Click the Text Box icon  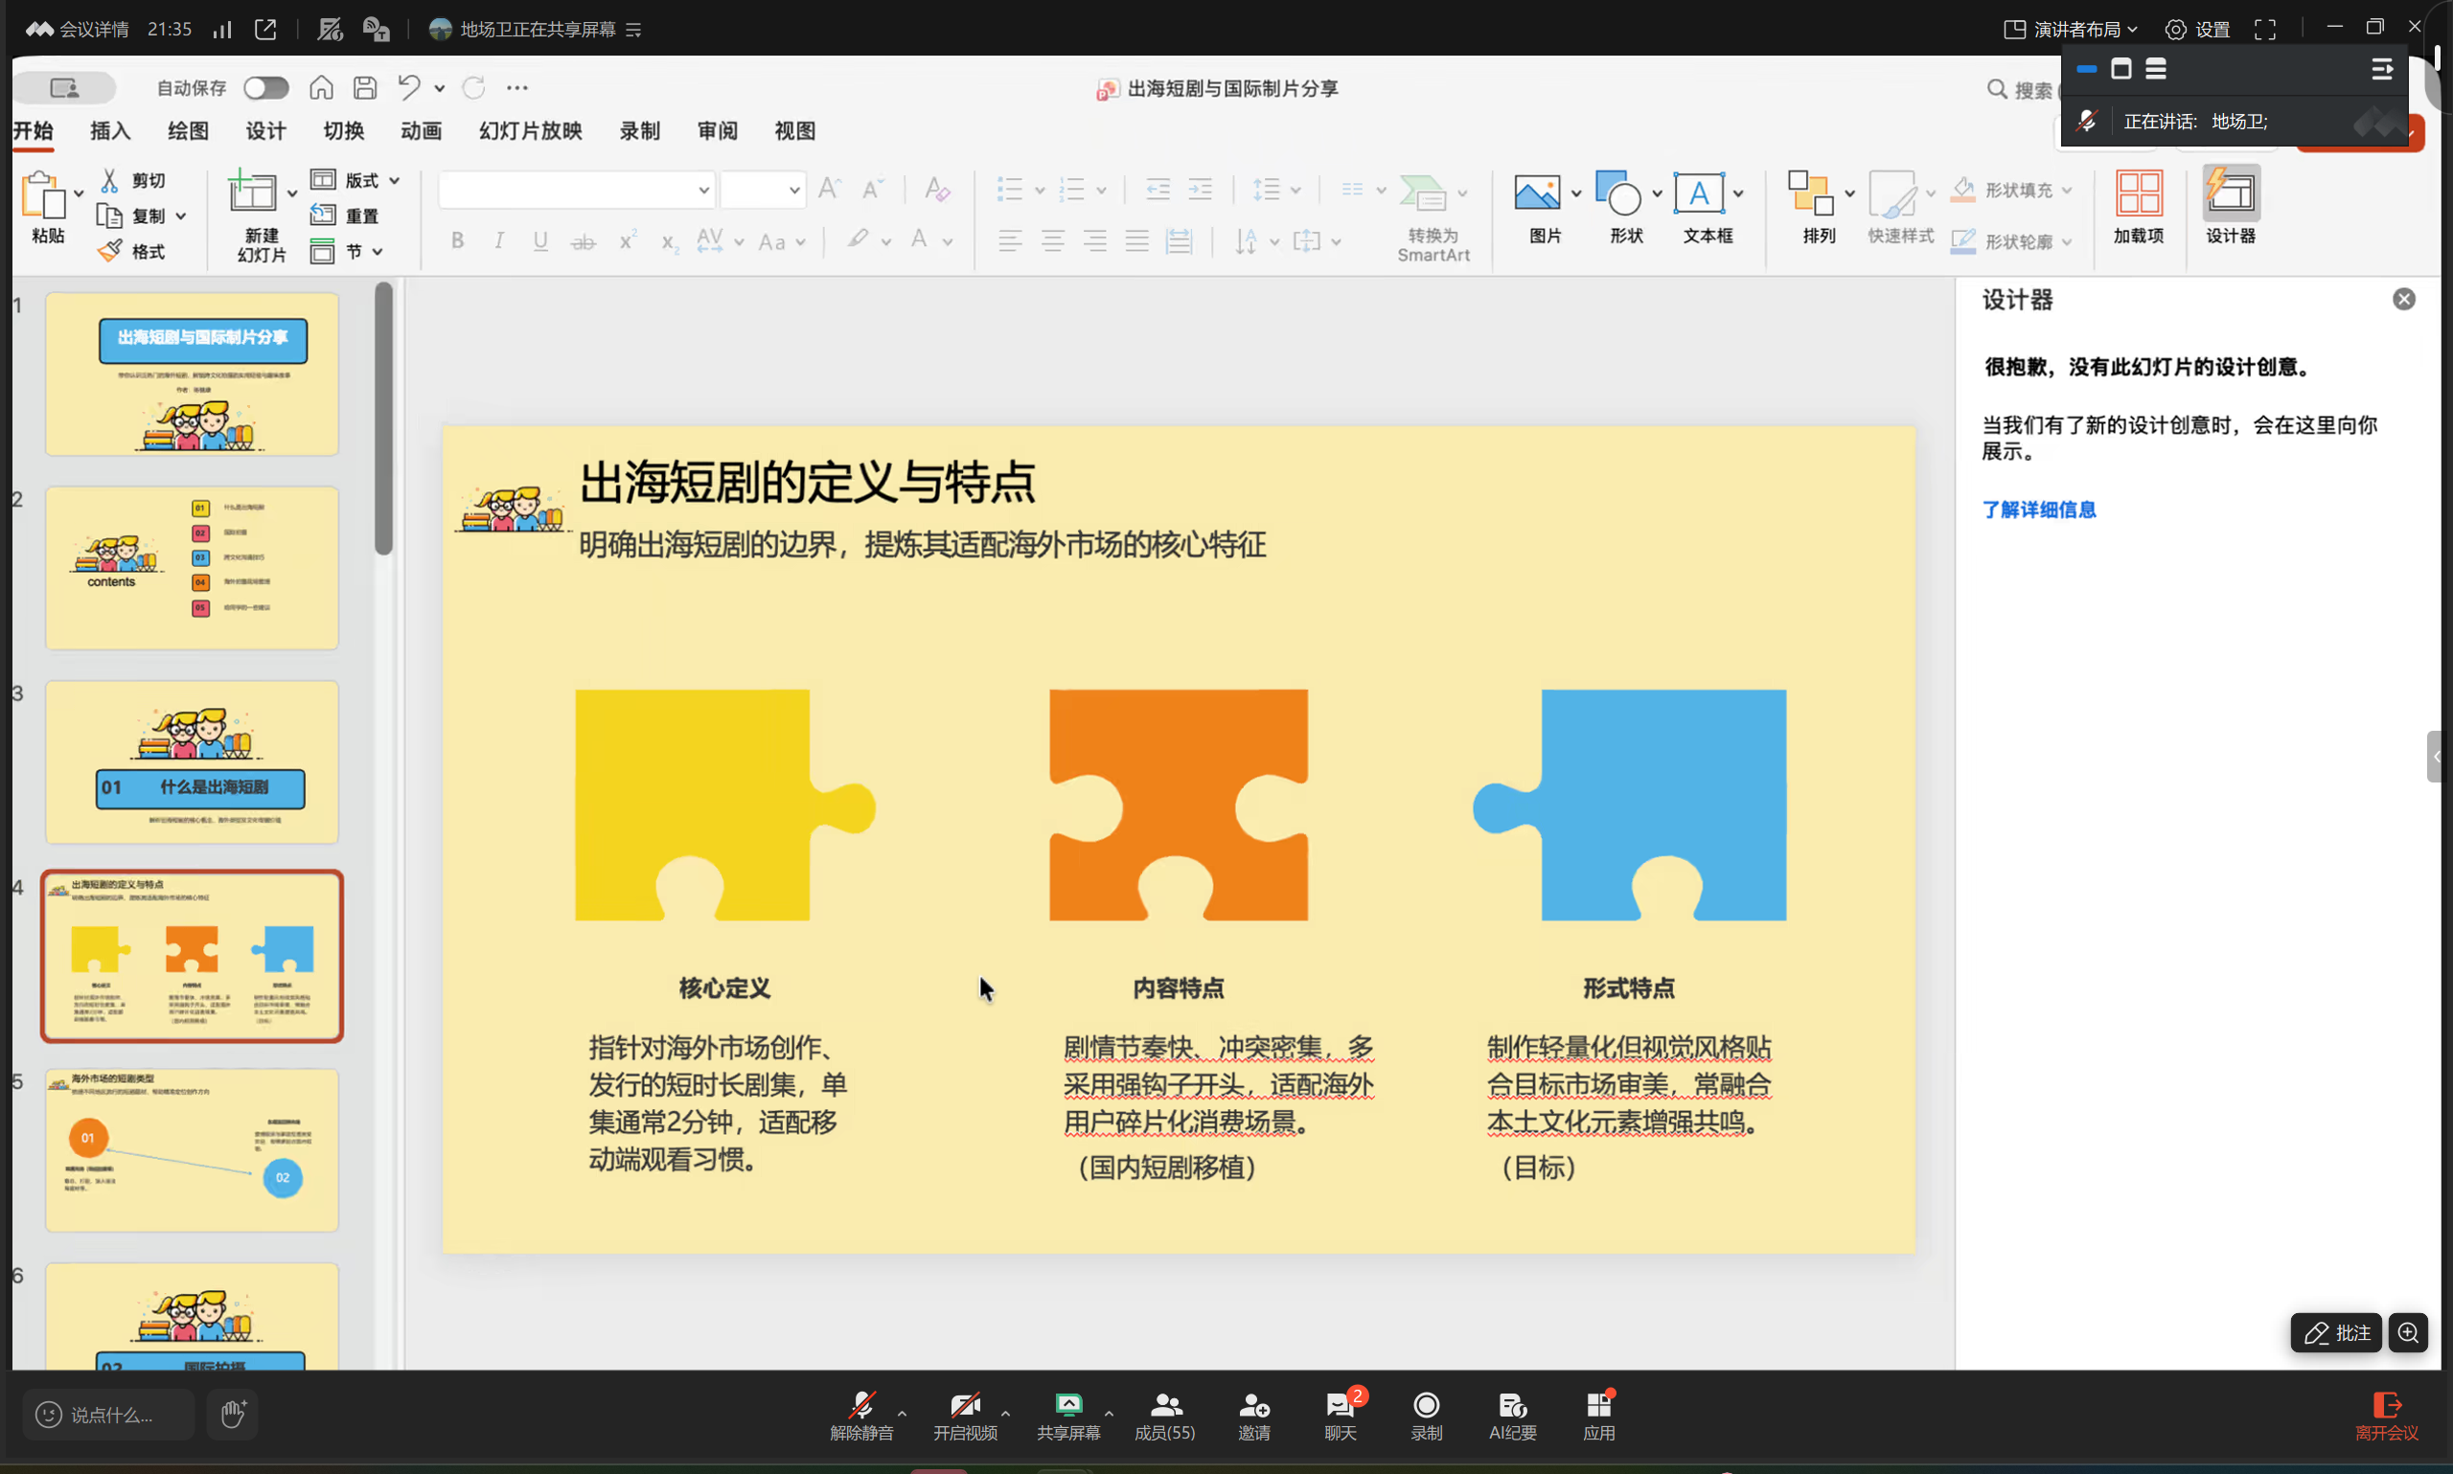click(1699, 193)
